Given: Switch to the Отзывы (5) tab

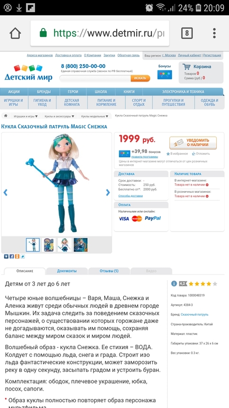Looking at the screenshot, I should coord(109,271).
